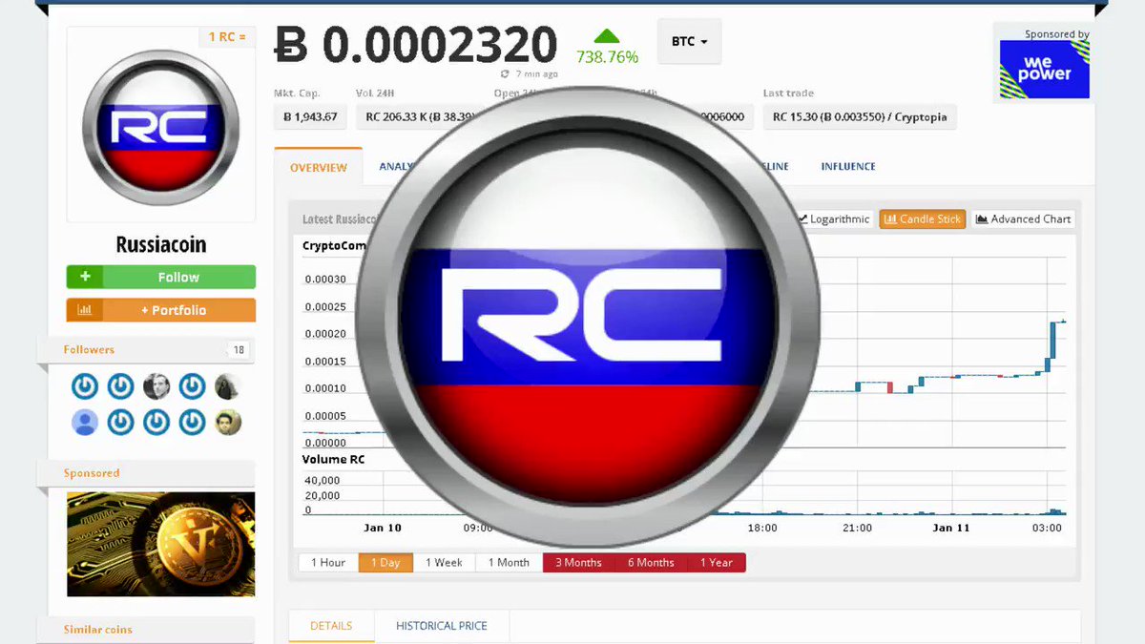The height and width of the screenshot is (644, 1145).
Task: Click the candlestick bars icon in Candle Stick
Action: [889, 218]
